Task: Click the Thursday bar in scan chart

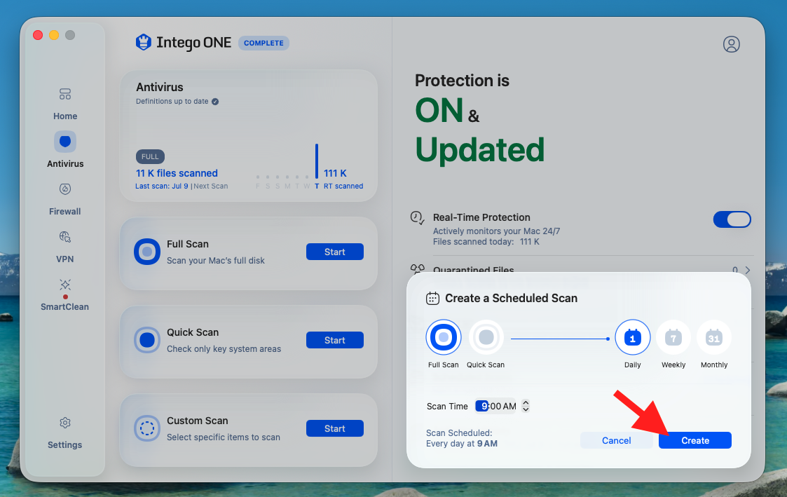Action: 317,161
